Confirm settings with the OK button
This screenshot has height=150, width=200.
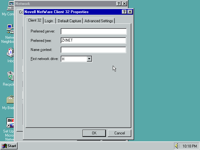pyautogui.click(x=94, y=133)
